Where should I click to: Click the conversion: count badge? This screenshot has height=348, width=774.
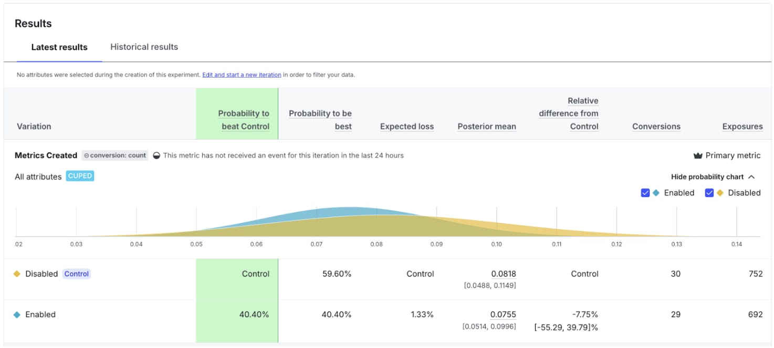115,155
